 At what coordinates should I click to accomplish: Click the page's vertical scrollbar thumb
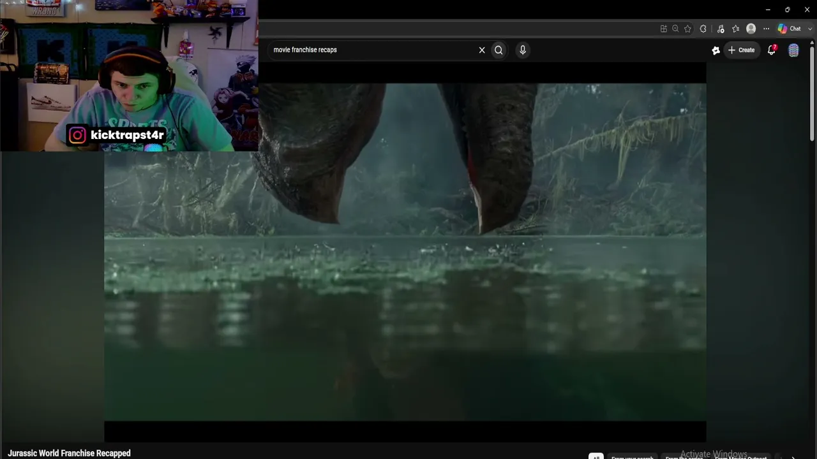click(812, 95)
